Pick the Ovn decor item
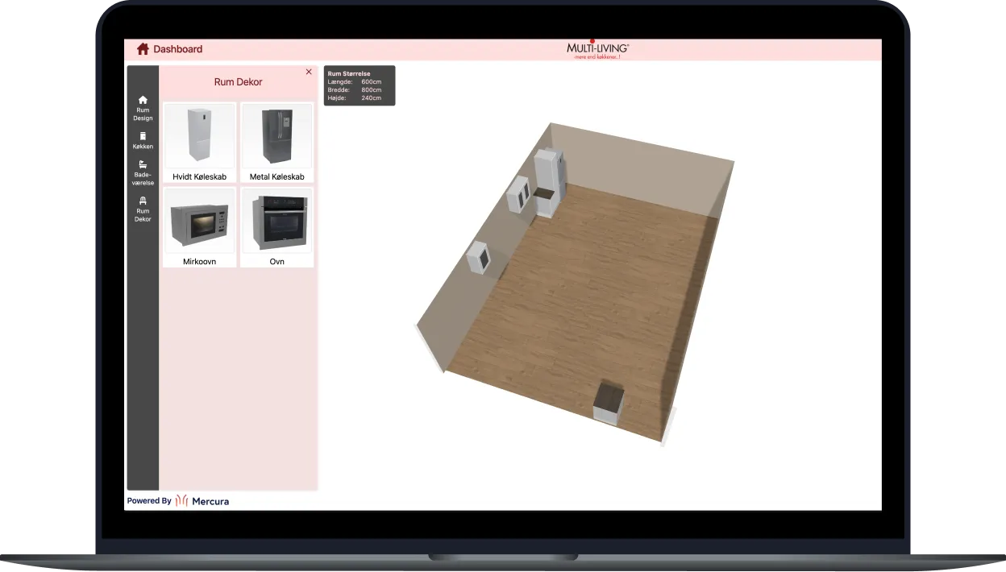 pos(276,226)
